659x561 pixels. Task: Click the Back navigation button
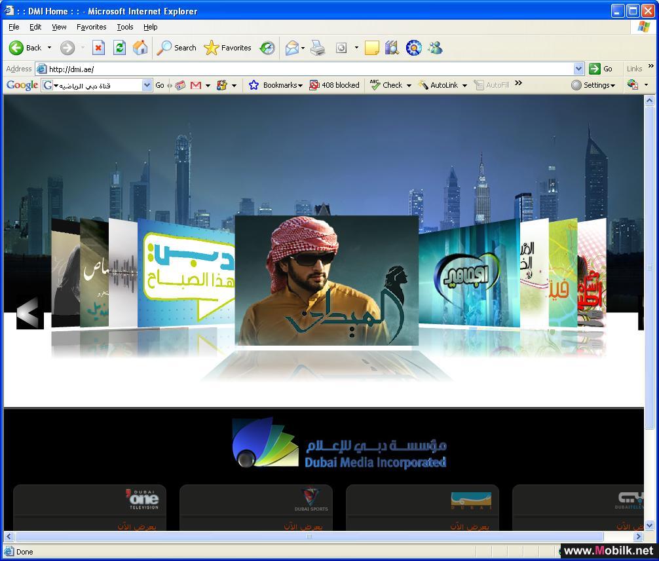[25, 48]
